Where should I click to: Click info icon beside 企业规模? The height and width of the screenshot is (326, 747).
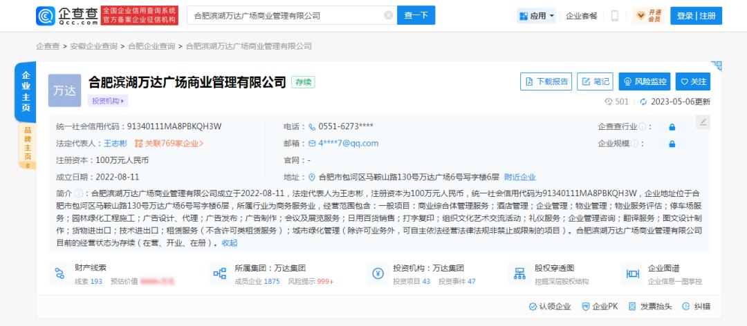(x=634, y=143)
